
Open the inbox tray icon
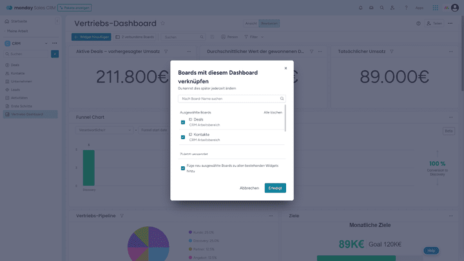click(x=371, y=8)
